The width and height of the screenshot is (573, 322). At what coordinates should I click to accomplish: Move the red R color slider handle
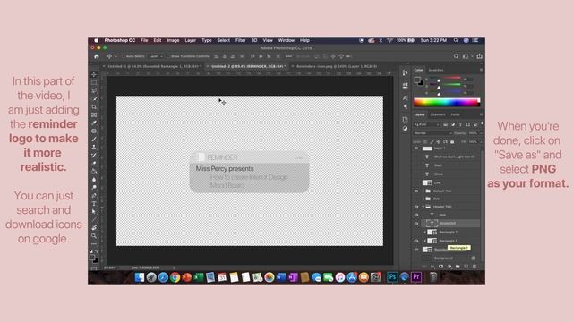[439, 80]
